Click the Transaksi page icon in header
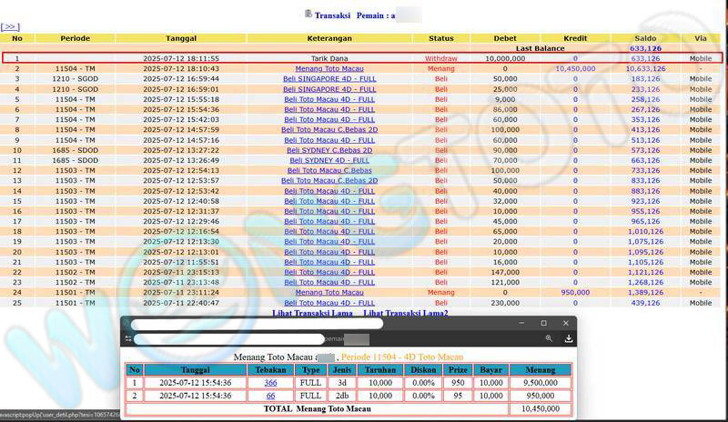 (308, 14)
